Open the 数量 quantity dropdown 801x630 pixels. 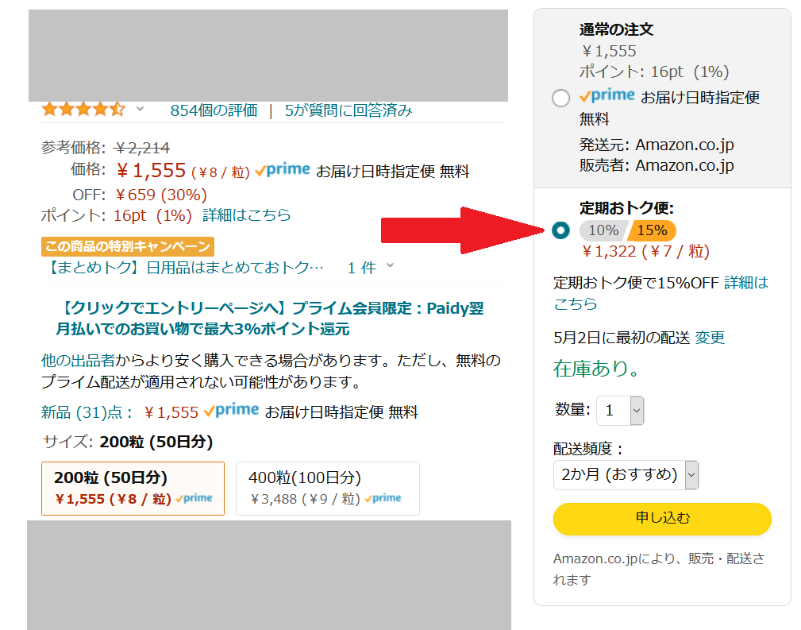tap(620, 410)
